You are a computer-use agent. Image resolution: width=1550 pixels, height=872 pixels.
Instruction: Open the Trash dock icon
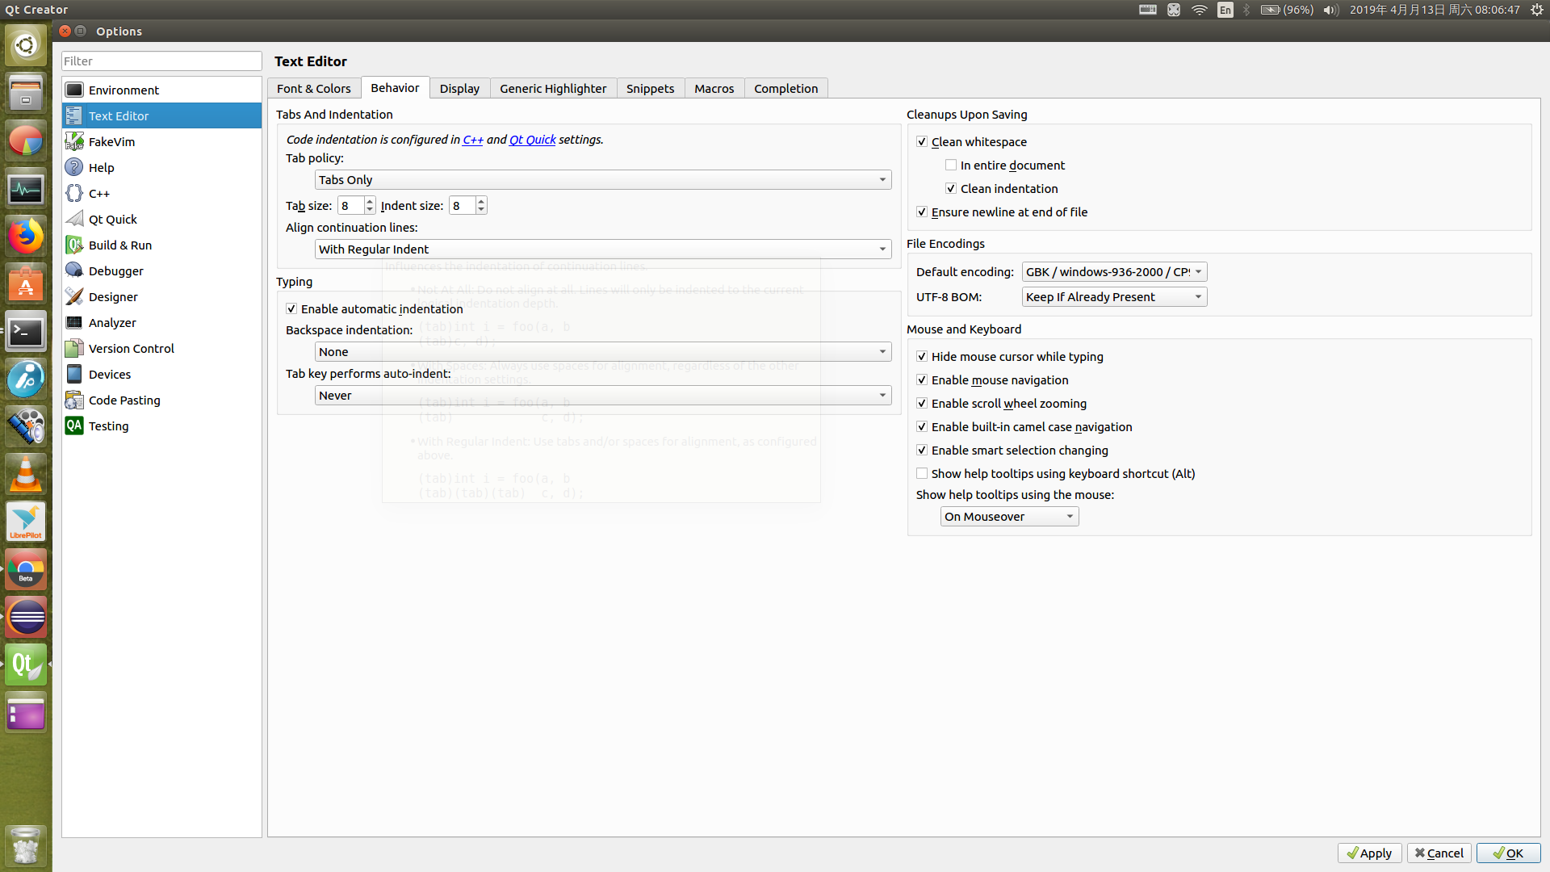(26, 845)
